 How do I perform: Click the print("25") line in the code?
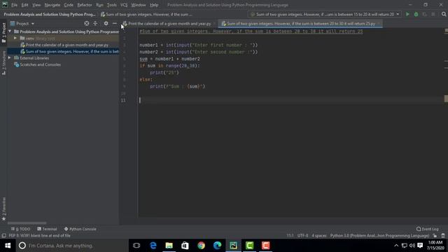[164, 73]
